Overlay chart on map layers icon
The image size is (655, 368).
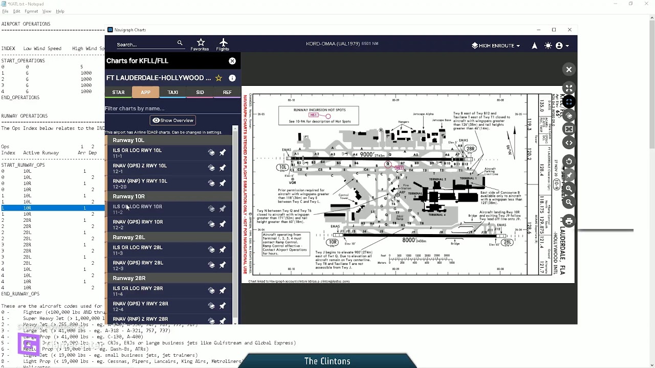(x=569, y=116)
